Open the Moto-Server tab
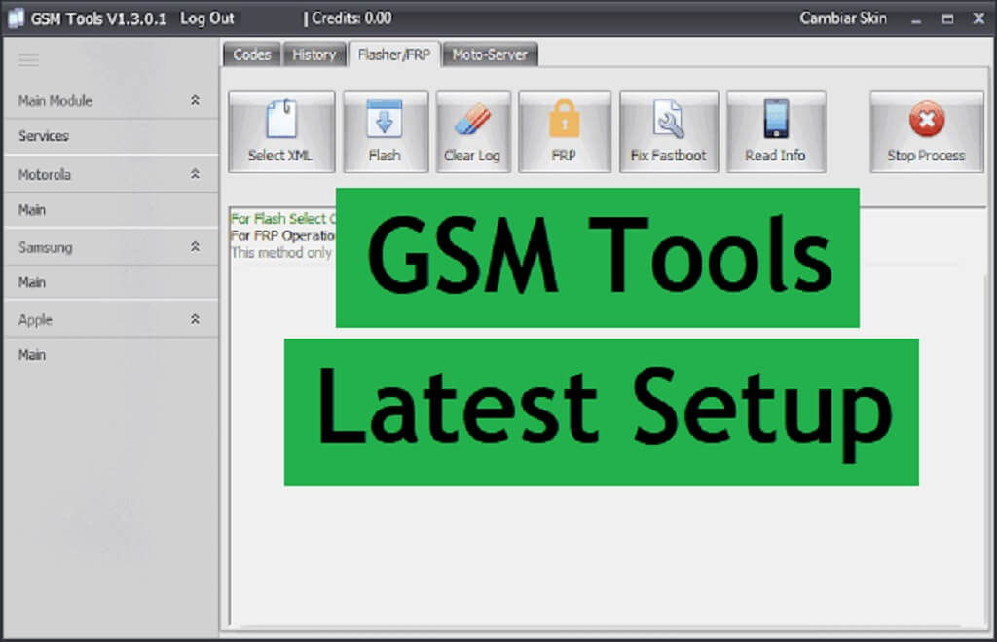997x642 pixels. tap(491, 54)
